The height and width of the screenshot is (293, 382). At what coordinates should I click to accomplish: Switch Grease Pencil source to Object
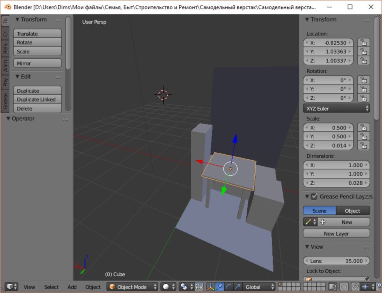click(x=354, y=210)
